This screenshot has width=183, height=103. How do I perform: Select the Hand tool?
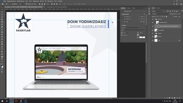click(x=2, y=57)
